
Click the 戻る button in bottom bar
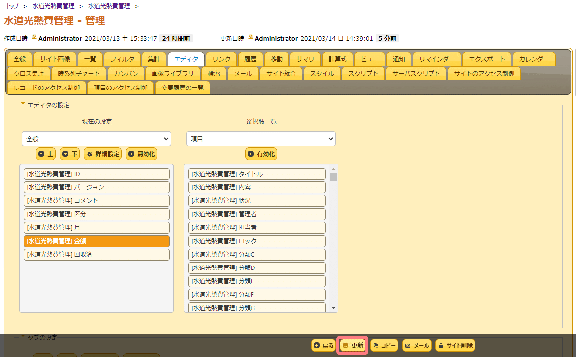point(324,345)
